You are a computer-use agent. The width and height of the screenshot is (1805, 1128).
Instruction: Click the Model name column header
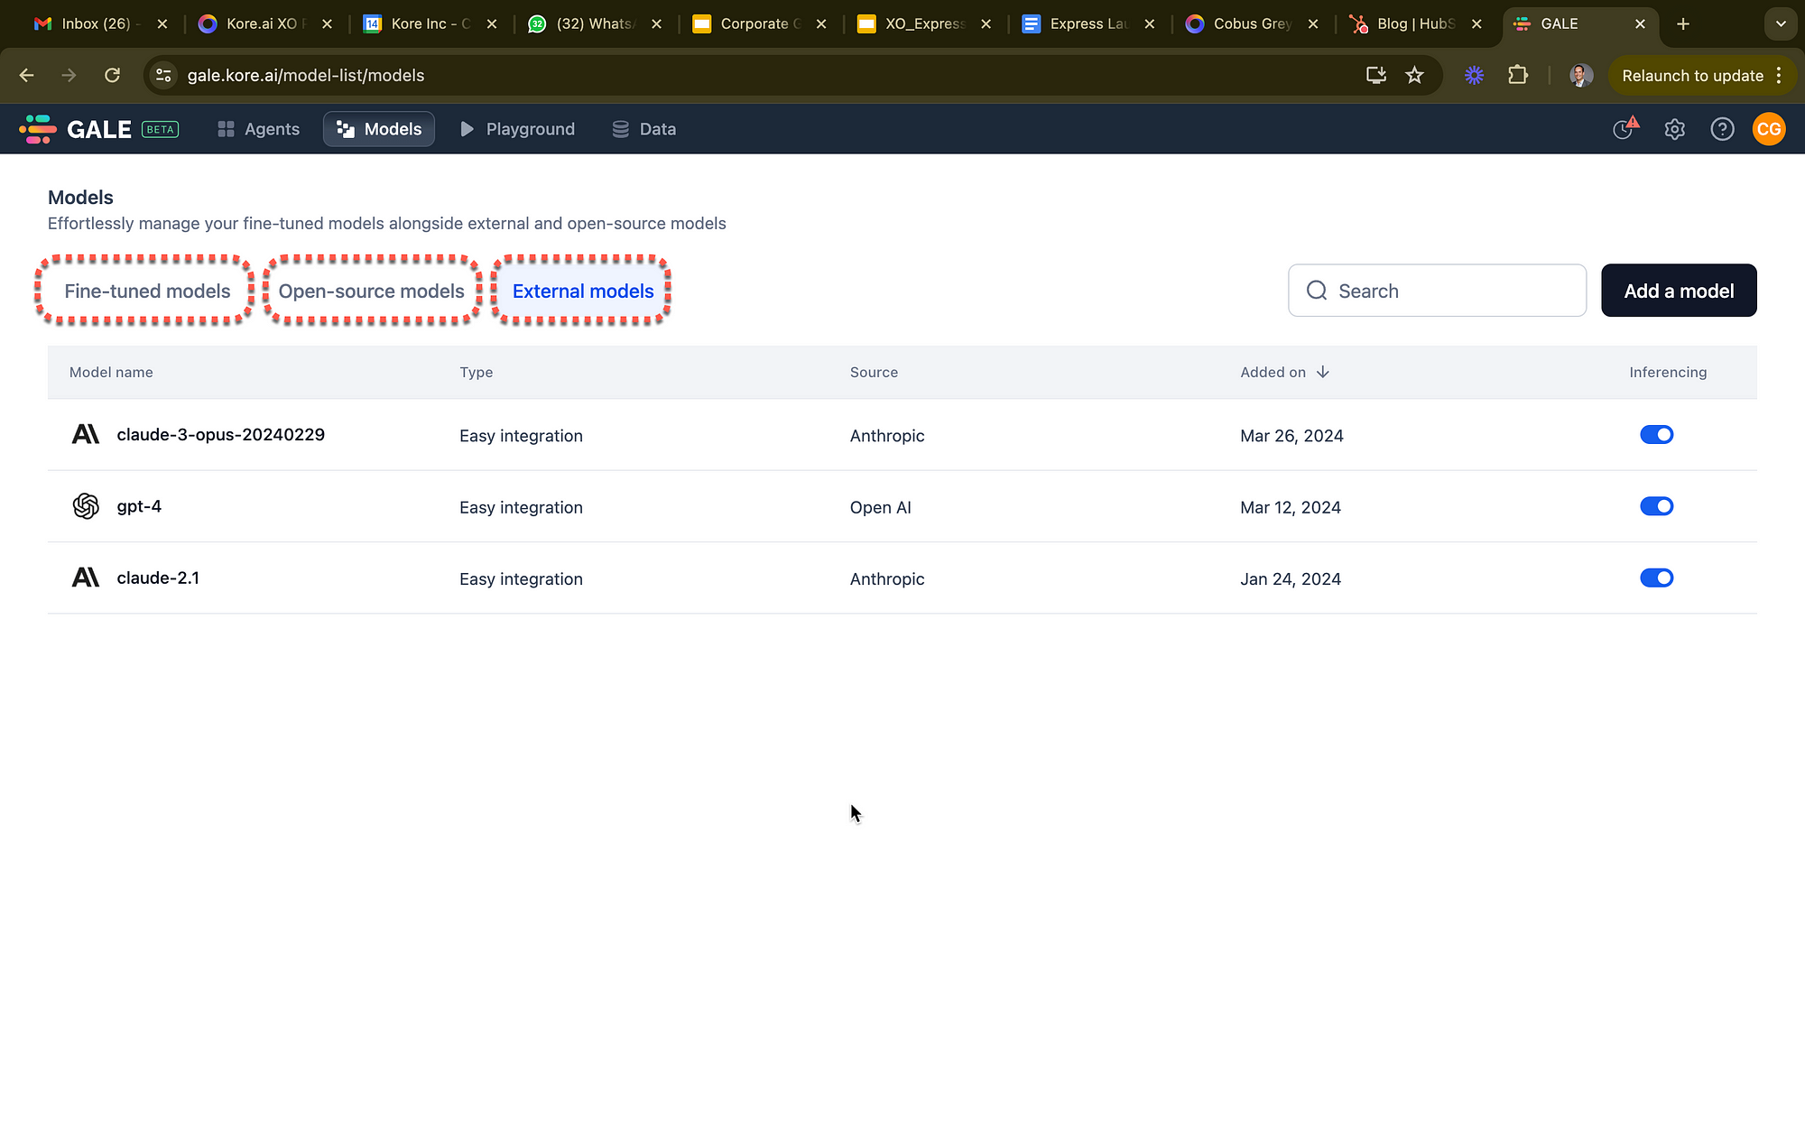[x=111, y=372]
